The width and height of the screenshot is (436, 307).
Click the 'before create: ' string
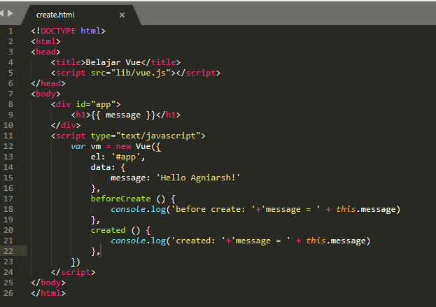[x=213, y=209]
